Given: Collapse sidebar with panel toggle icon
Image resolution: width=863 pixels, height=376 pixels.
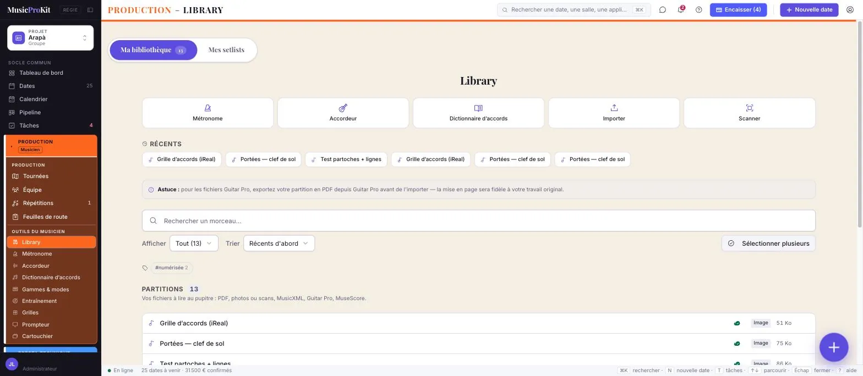Looking at the screenshot, I should click(x=90, y=10).
